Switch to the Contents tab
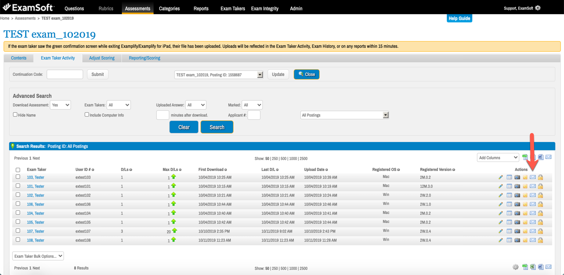This screenshot has width=564, height=275. [19, 58]
